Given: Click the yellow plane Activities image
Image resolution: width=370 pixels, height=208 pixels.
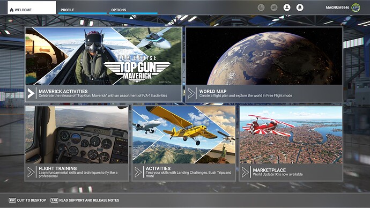Looking at the screenshot, I should click(184, 135).
